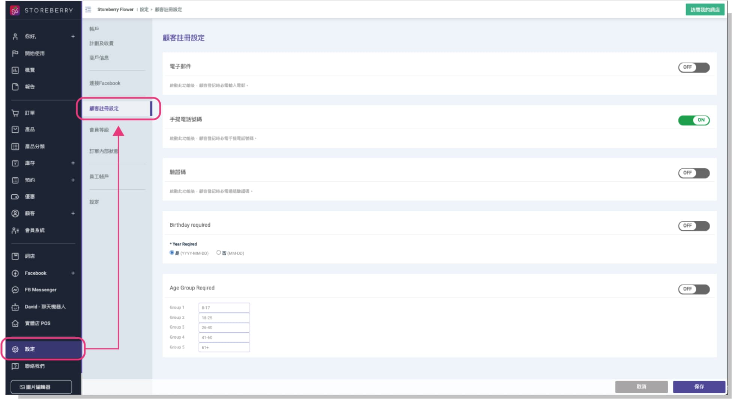The width and height of the screenshot is (732, 399).
Task: Click 訪問我的網店 green button
Action: (705, 10)
